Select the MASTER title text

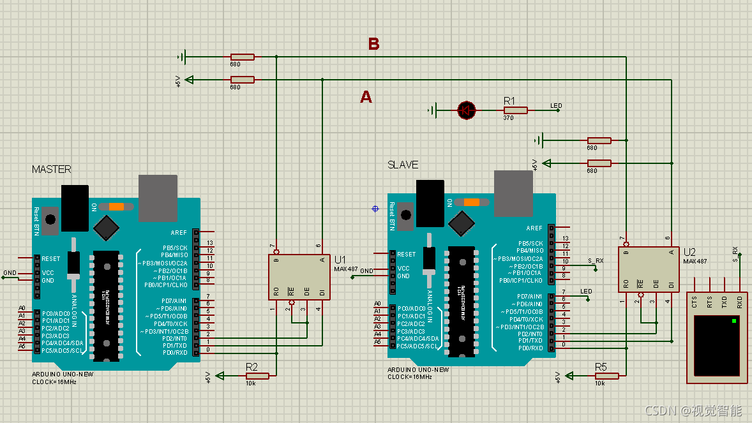[x=51, y=169]
